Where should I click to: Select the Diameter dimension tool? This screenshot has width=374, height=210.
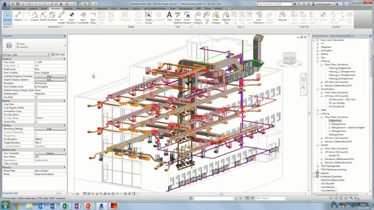[52, 17]
